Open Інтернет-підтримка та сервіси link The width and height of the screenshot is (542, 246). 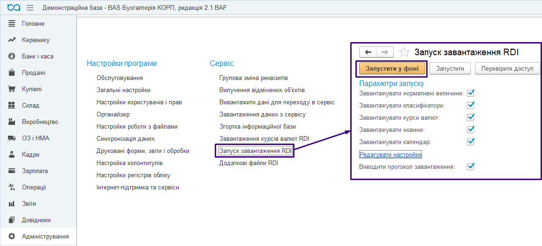(x=137, y=188)
